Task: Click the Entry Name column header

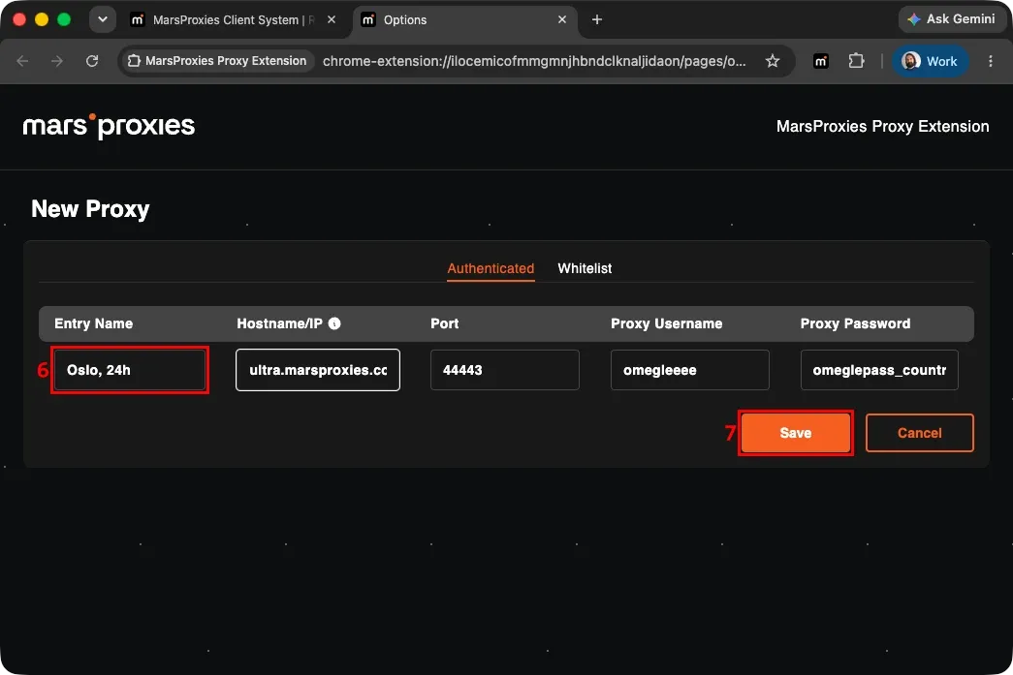Action: 94,324
